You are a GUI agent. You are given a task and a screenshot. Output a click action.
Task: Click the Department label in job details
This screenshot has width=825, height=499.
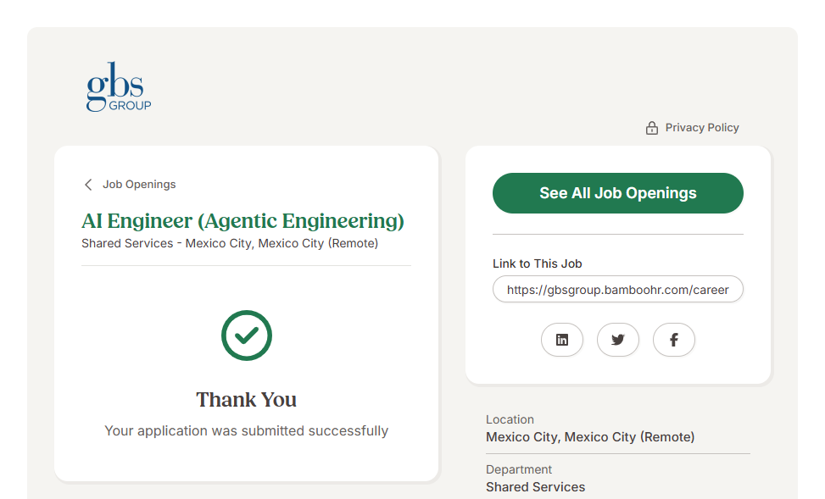coord(519,469)
